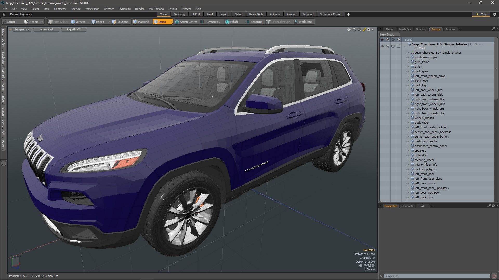Toggle Select Through
Image resolution: width=499 pixels, height=280 pixels.
pos(278,22)
